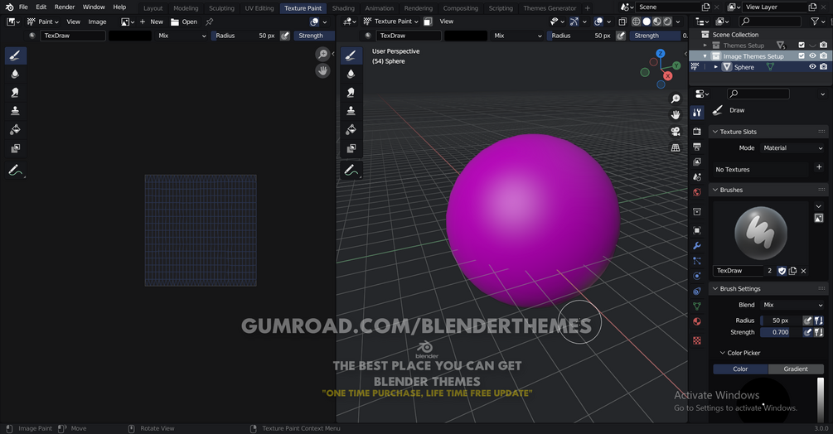Select Fill tool in 3D viewport toolbar
This screenshot has width=833, height=434.
[x=351, y=129]
